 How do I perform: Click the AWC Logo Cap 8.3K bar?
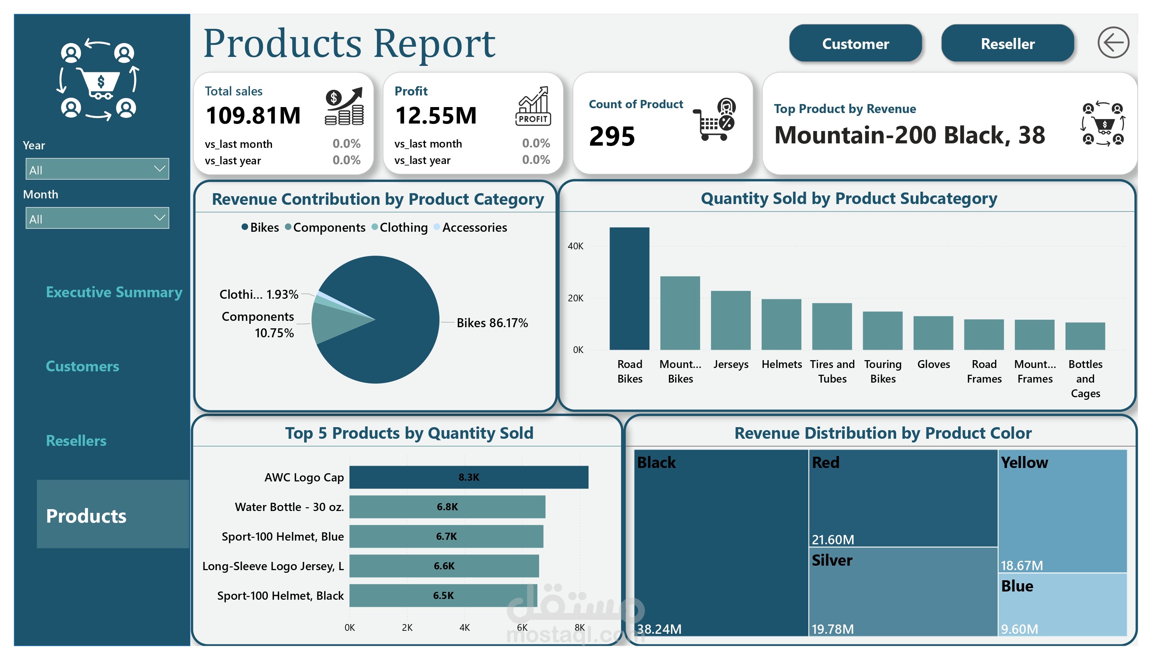469,477
